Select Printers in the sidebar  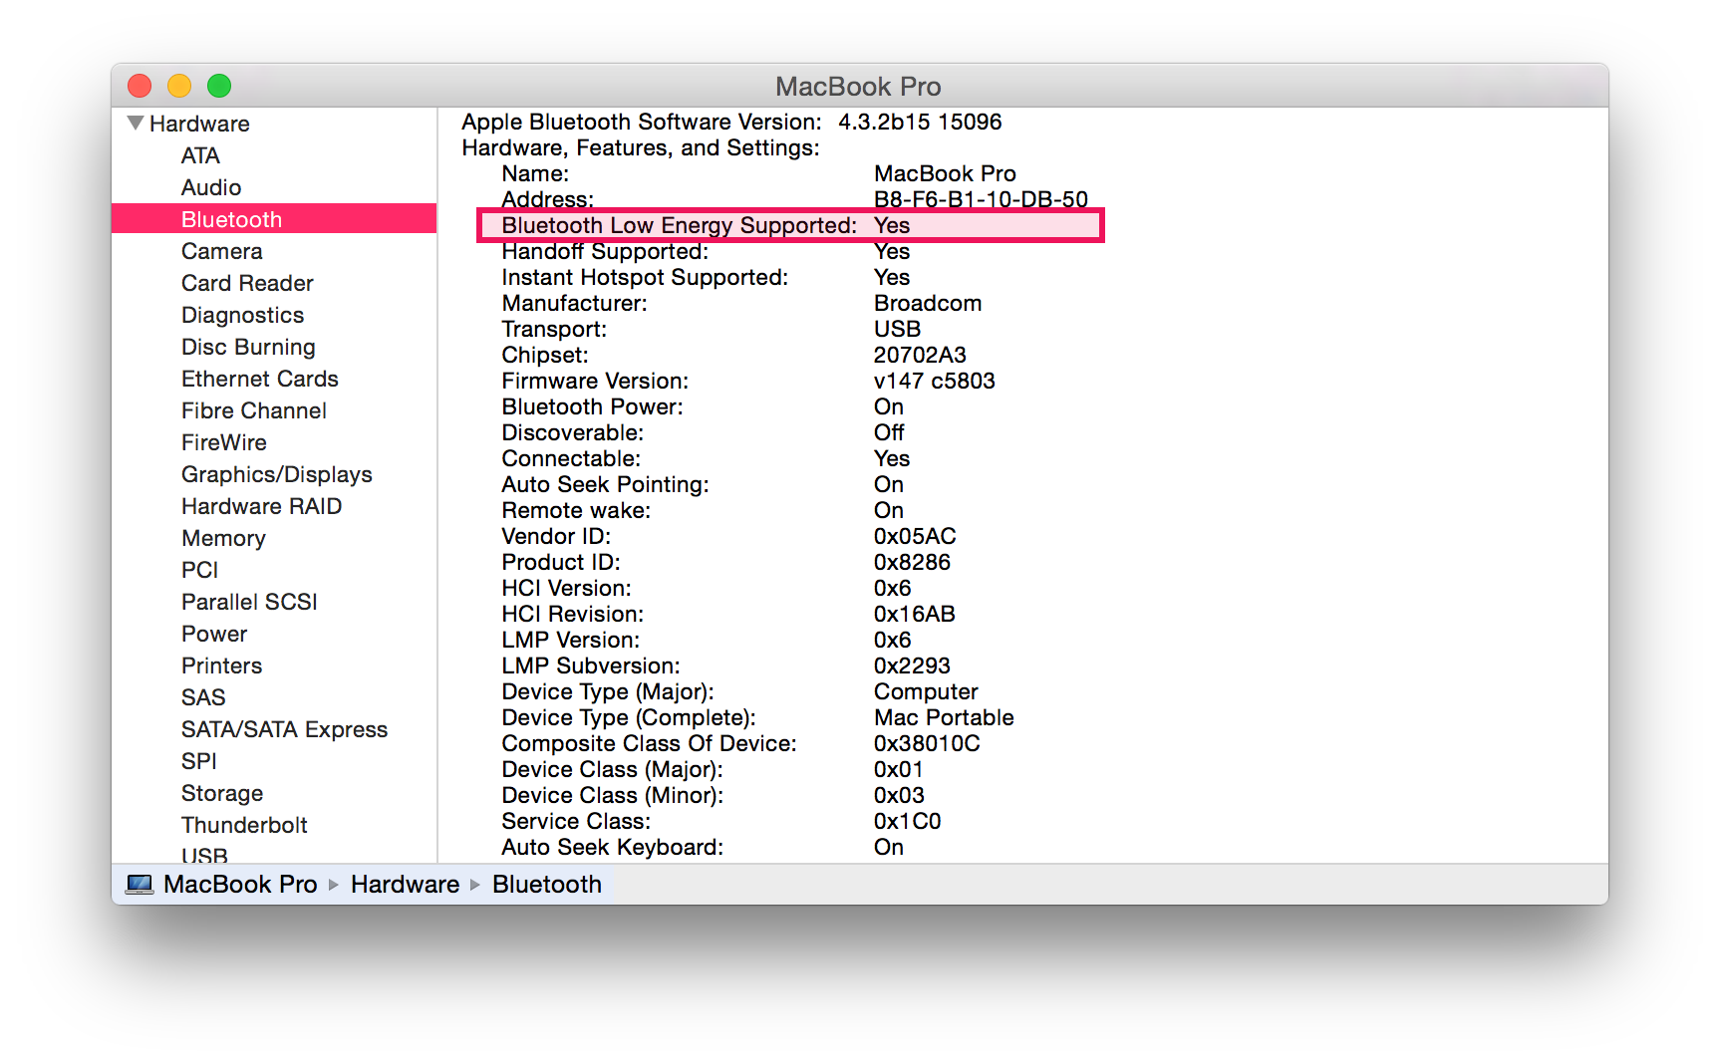point(221,665)
